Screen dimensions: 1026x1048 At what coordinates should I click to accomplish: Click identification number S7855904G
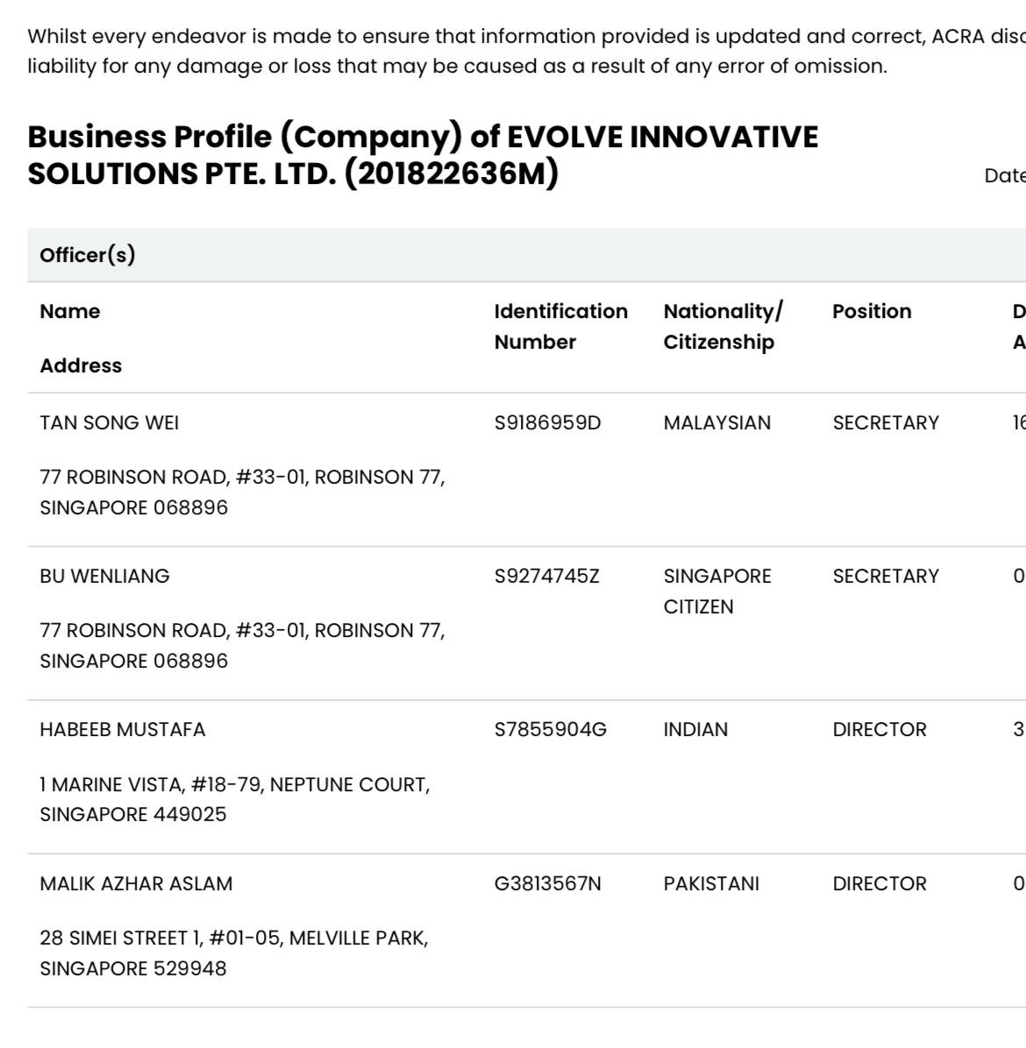[x=551, y=729]
